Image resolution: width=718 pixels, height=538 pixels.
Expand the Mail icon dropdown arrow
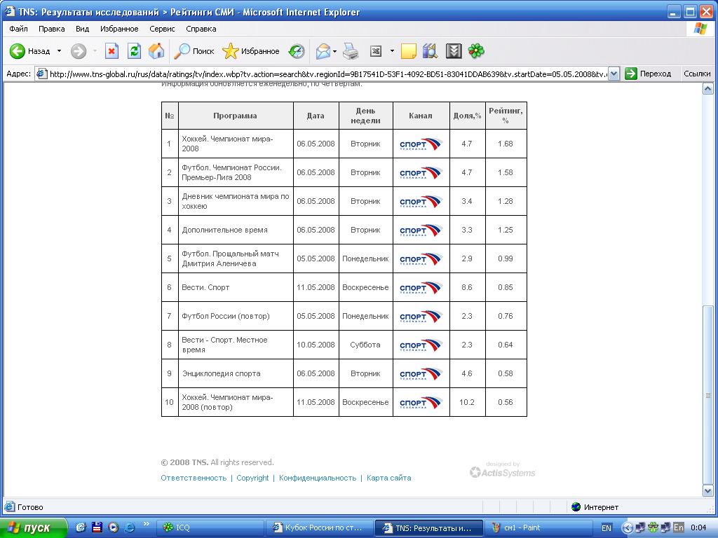coord(335,51)
